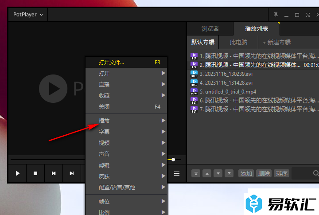
Task: Move selected playlist item up
Action: pos(207,173)
